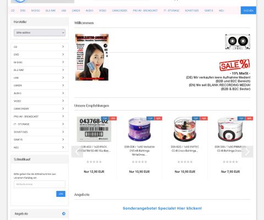Click 'Sonderangebote! Specials! Hier klicken!' link
The height and width of the screenshot is (220, 264).
coord(162,208)
